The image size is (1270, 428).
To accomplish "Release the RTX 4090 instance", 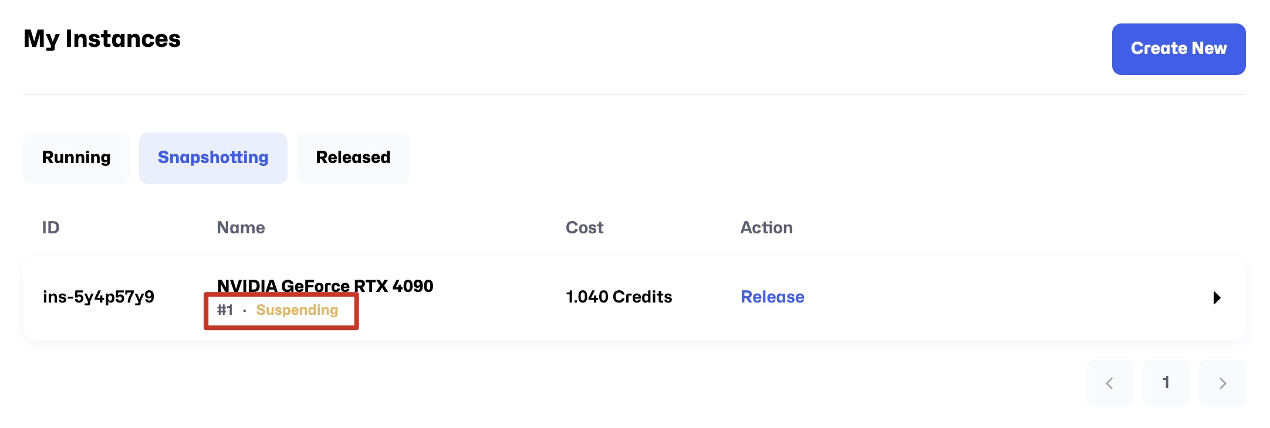I will coord(772,297).
